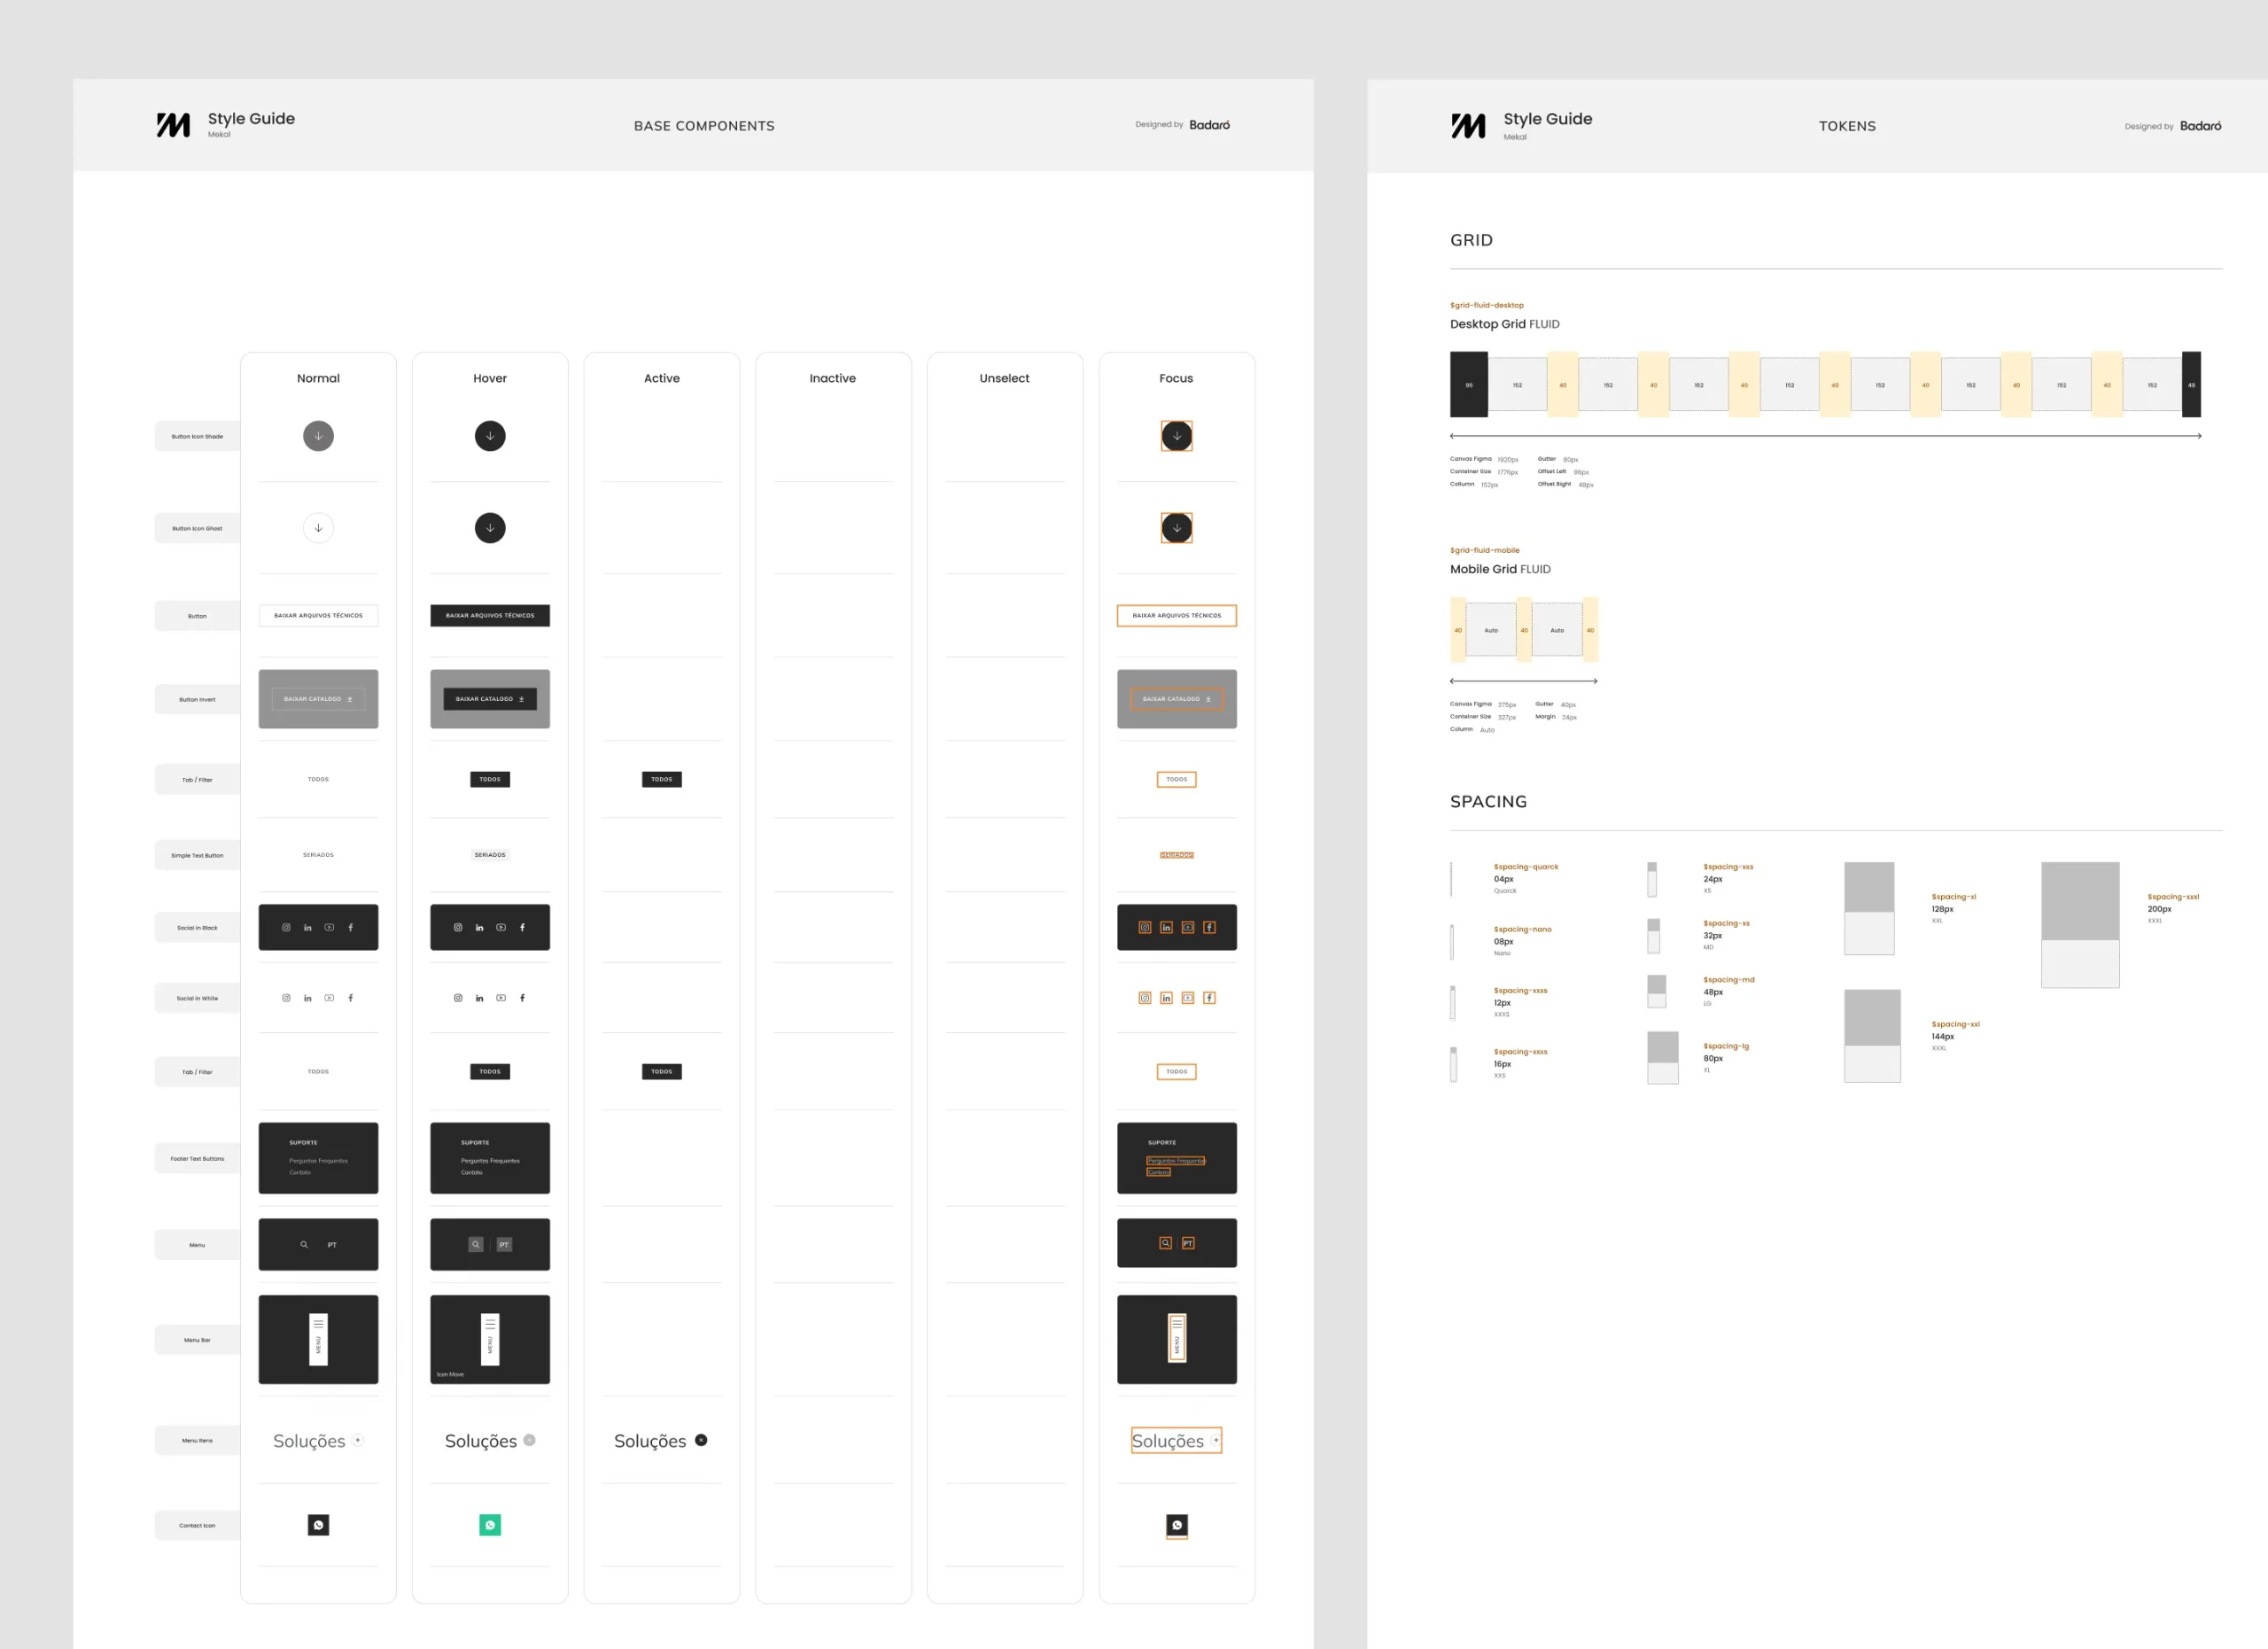Select YouTube icon in Social in White Hover
Viewport: 2268px width, 1649px height.
point(501,998)
